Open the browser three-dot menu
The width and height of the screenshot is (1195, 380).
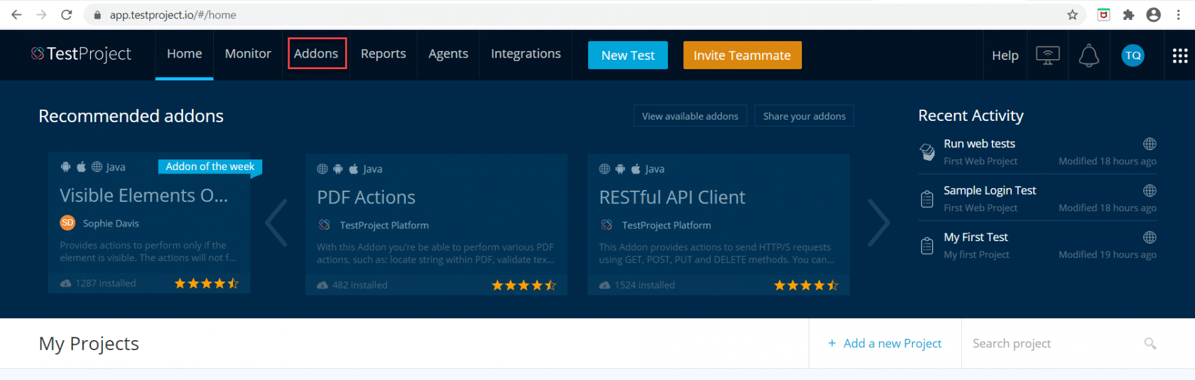pyautogui.click(x=1178, y=15)
